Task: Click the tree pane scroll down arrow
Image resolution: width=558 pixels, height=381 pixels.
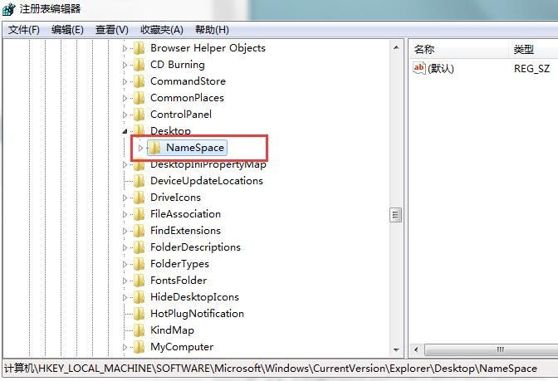Action: (396, 349)
